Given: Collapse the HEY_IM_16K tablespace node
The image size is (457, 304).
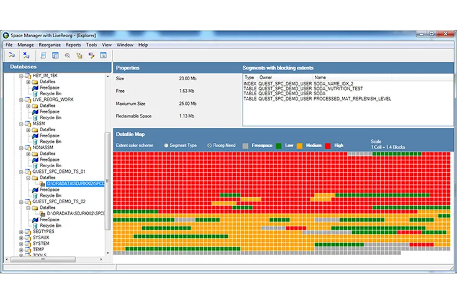Looking at the screenshot, I should [x=21, y=76].
